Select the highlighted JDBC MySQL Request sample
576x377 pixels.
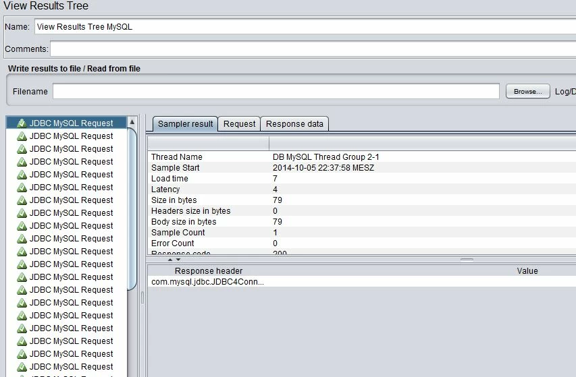(66, 123)
